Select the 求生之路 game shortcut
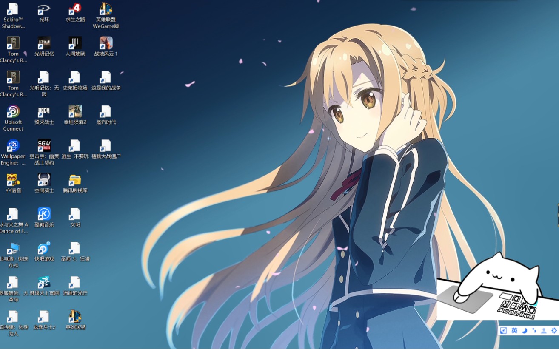 point(75,9)
